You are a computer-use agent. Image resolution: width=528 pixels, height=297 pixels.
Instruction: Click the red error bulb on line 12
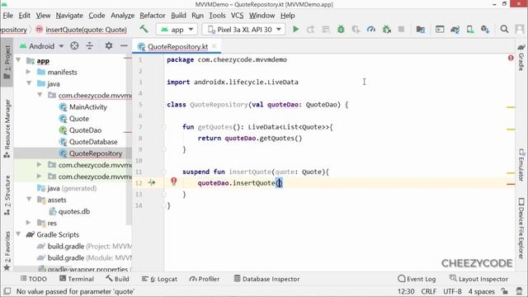click(x=173, y=181)
